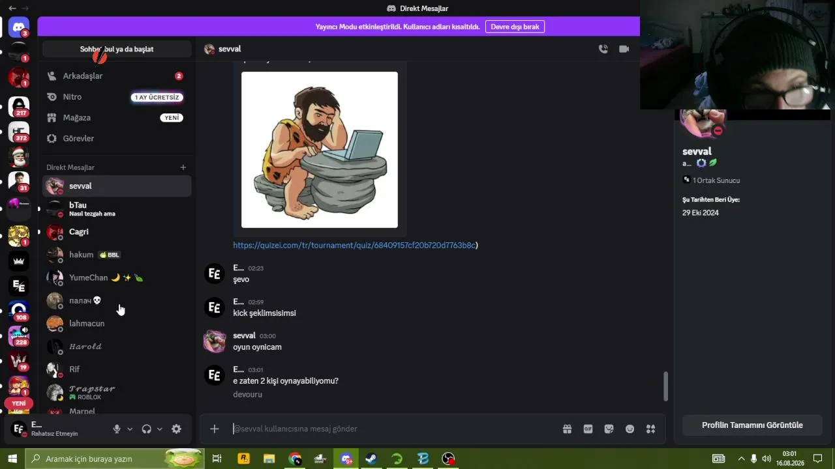Open sevval's profile avatar in side panel
This screenshot has width=835, height=469.
(x=703, y=123)
